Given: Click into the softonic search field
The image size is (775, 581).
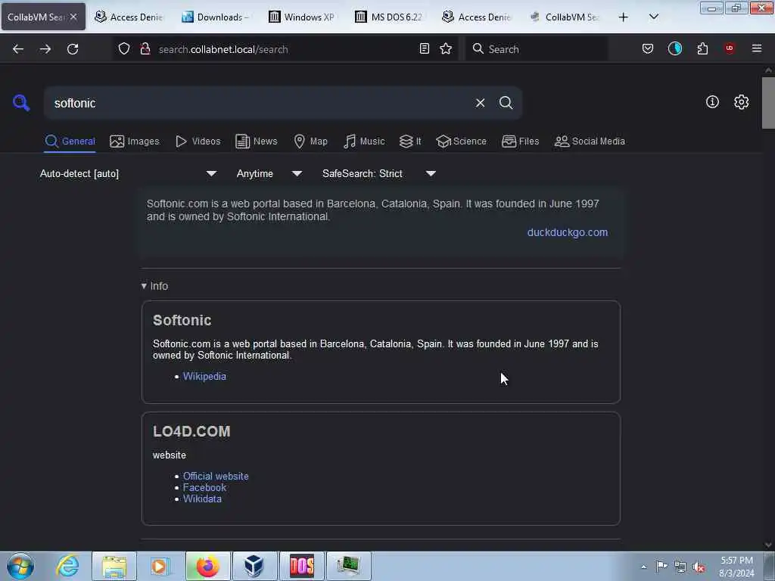Looking at the screenshot, I should [x=257, y=103].
